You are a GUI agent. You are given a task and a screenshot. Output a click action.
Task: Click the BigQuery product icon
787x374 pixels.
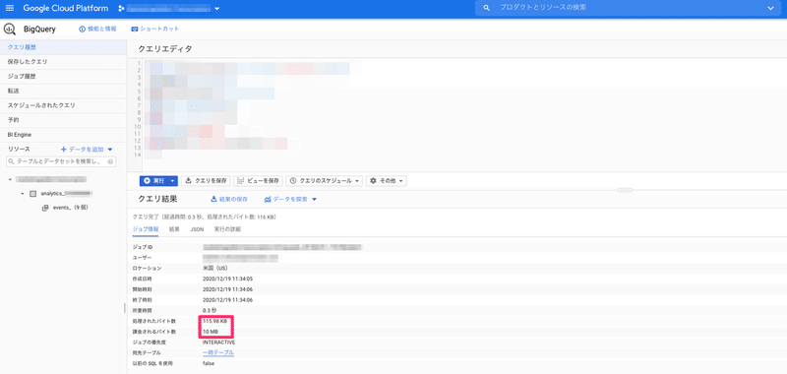coord(10,29)
